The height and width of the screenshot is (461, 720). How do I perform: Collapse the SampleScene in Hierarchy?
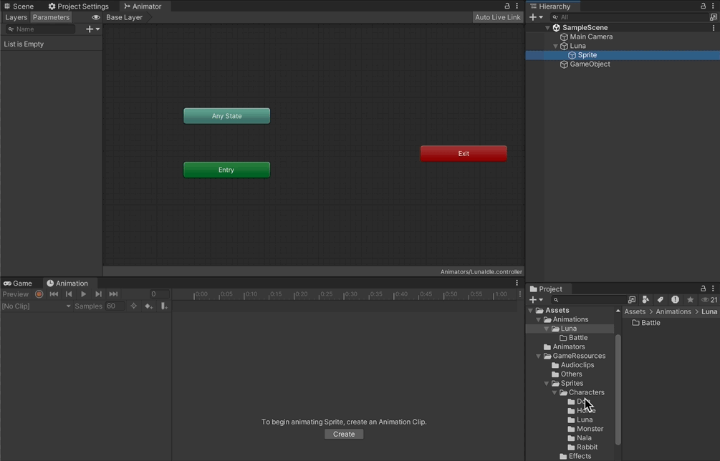(x=547, y=27)
